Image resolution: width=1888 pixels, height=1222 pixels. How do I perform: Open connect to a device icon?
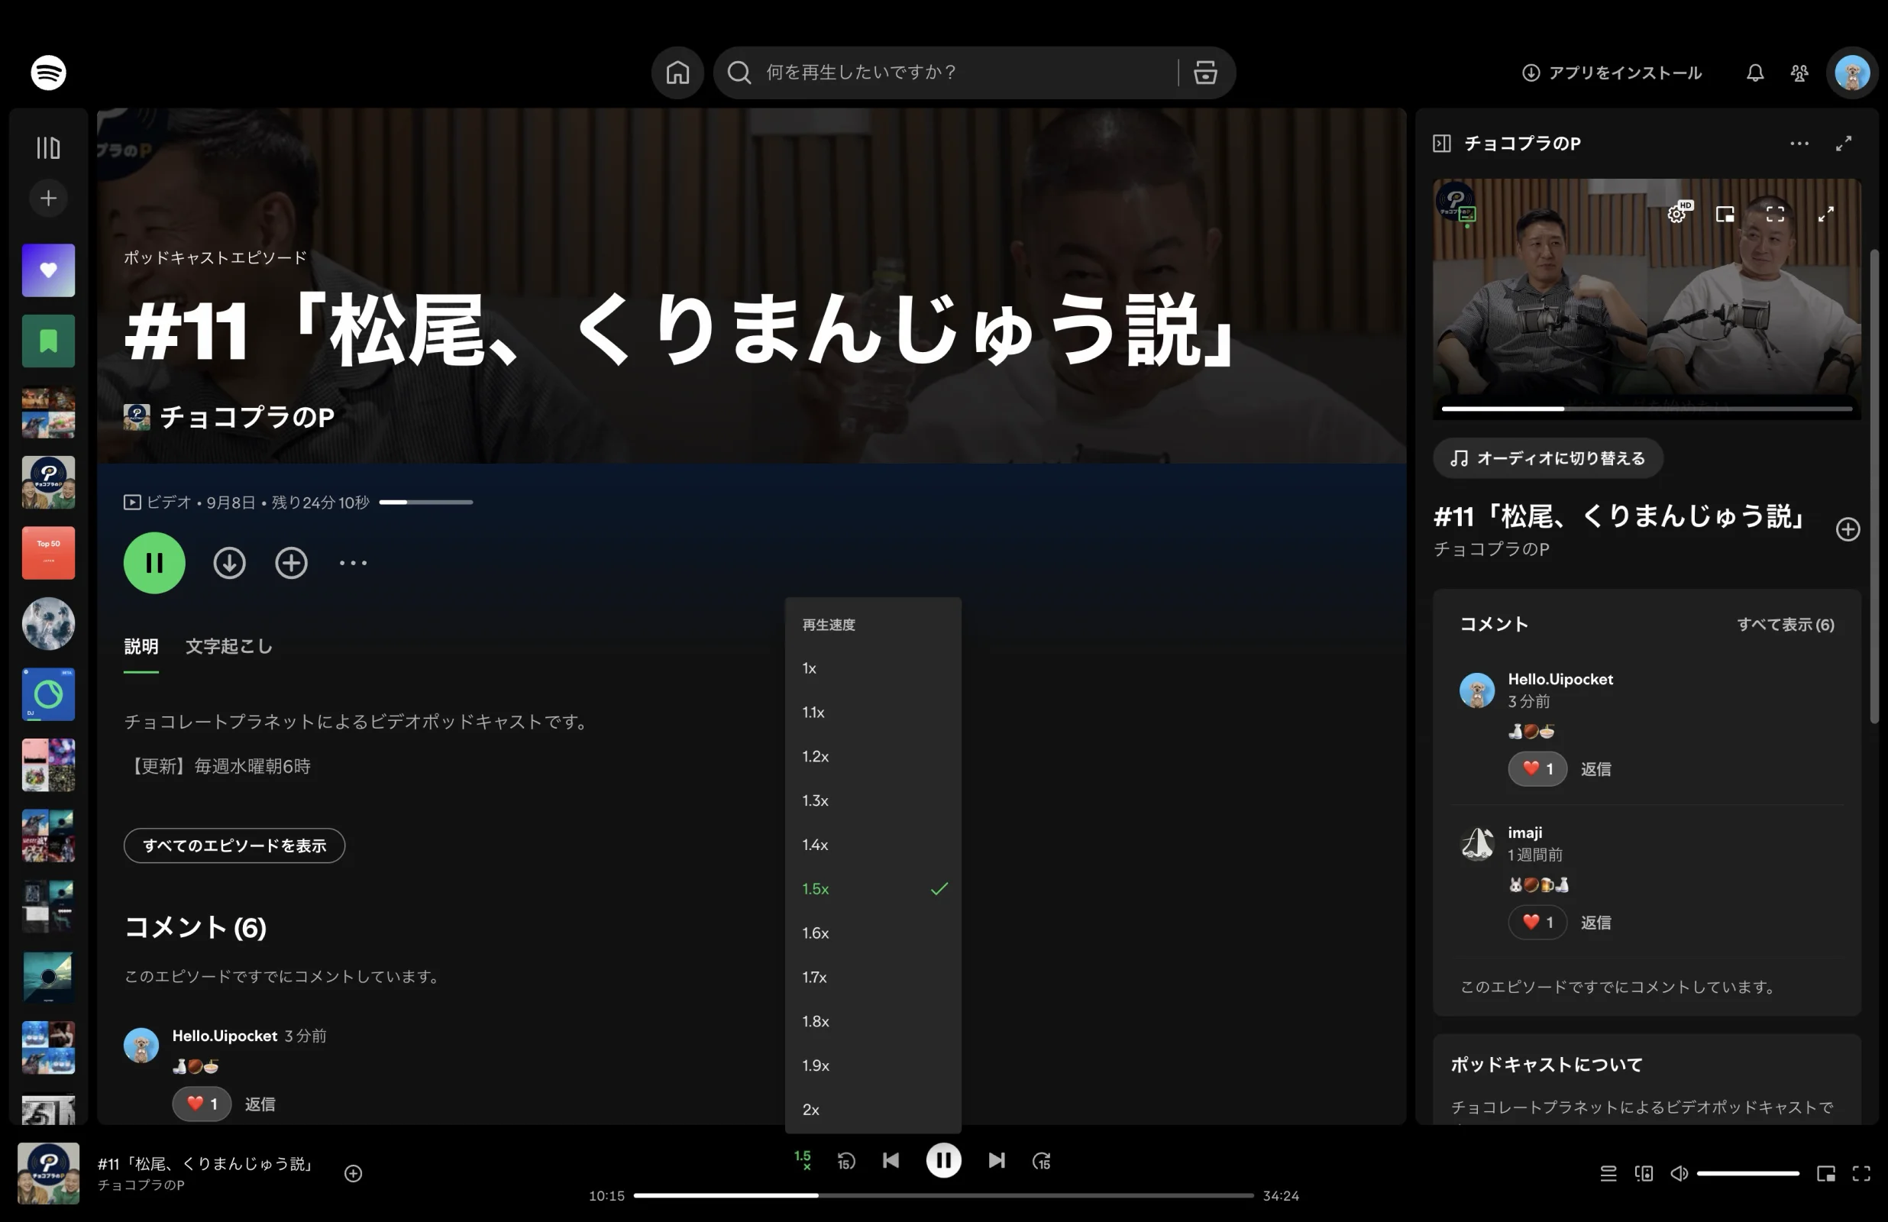coord(1644,1173)
